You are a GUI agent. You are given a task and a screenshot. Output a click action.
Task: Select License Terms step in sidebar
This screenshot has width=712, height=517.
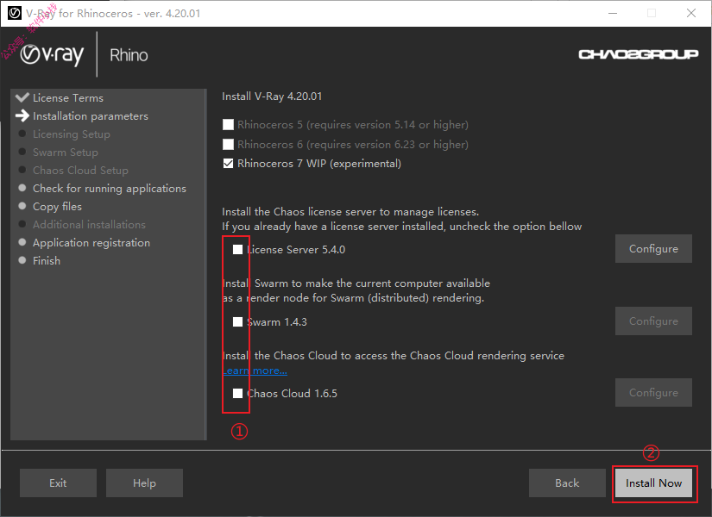pos(68,97)
